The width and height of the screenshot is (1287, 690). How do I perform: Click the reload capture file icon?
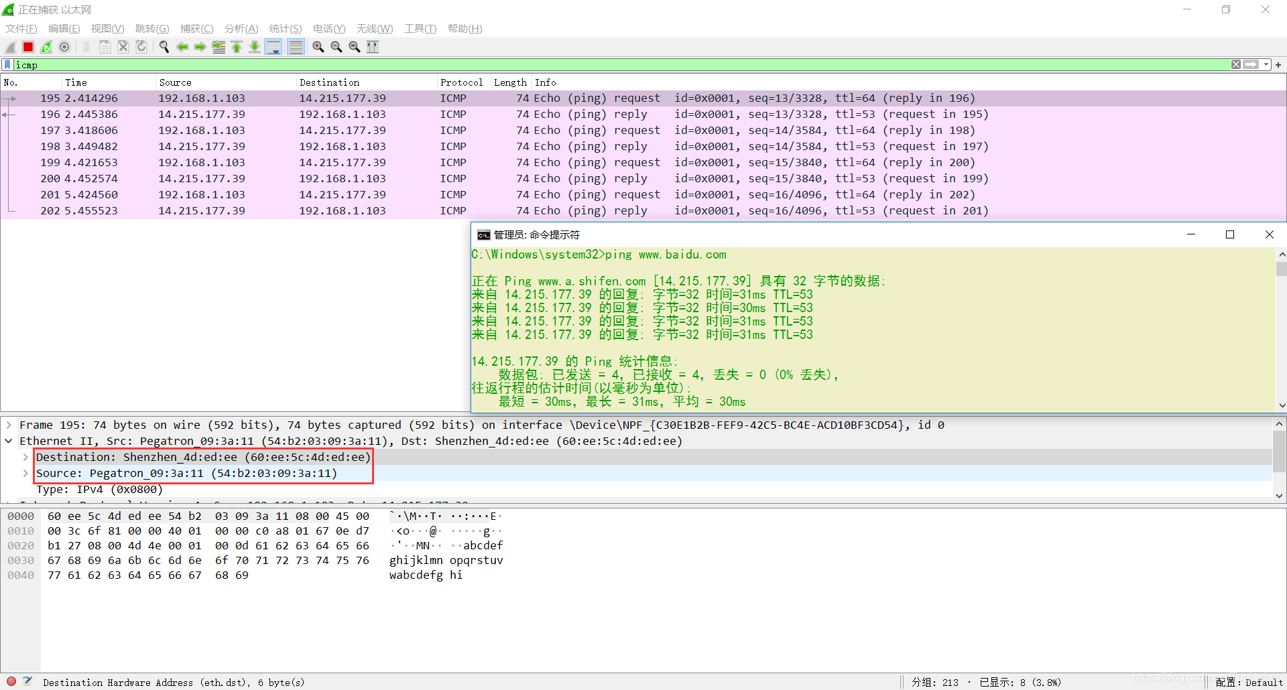[141, 47]
